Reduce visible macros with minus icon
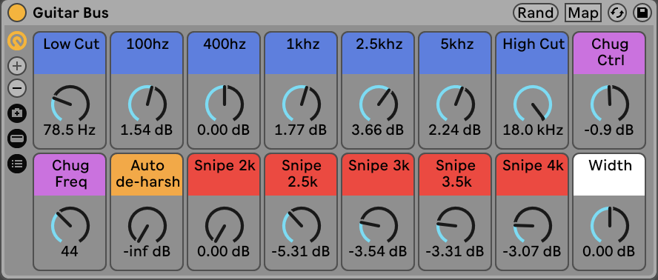The image size is (658, 280). 17,88
